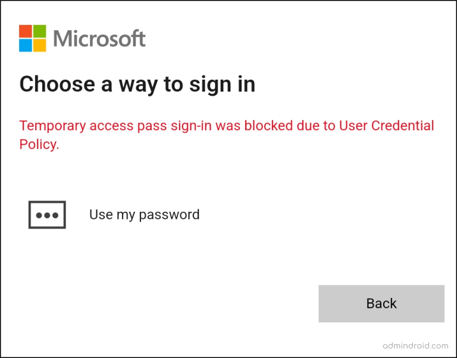Click the middle dot of password icon
This screenshot has width=457, height=358.
tap(47, 215)
